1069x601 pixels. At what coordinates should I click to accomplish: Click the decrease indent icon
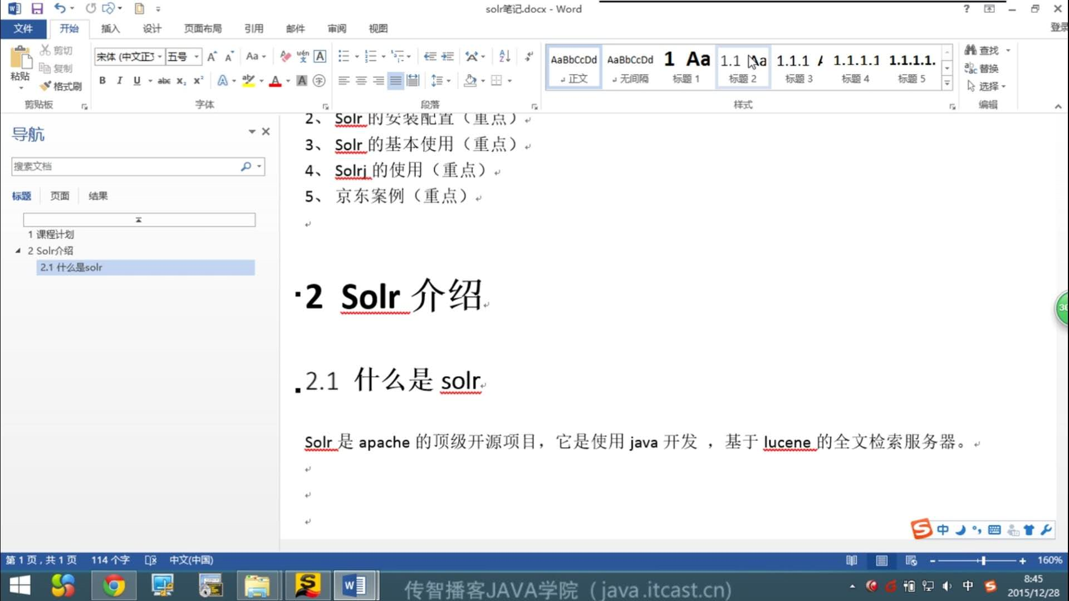[430, 56]
